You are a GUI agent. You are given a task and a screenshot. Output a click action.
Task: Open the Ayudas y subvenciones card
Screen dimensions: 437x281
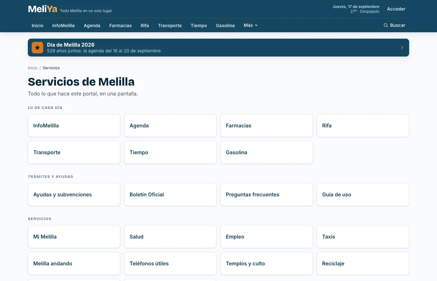74,194
